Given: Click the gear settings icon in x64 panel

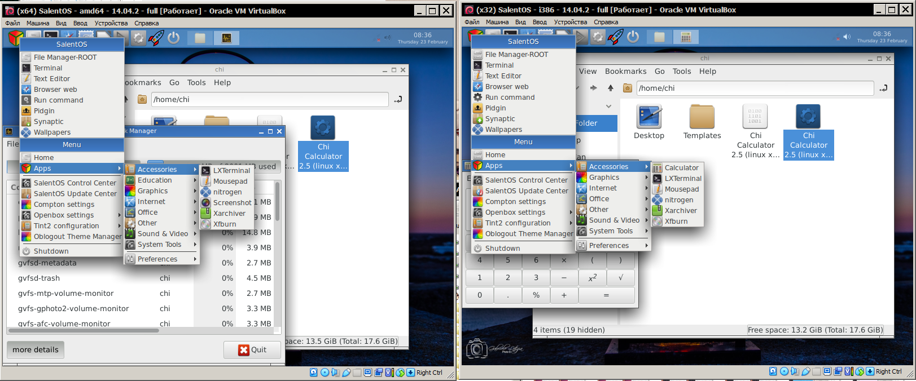Looking at the screenshot, I should [138, 38].
